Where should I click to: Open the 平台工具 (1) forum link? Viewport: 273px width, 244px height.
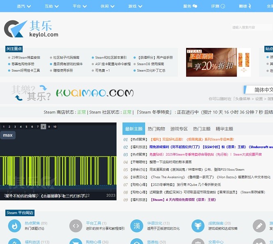pyautogui.click(x=96, y=223)
